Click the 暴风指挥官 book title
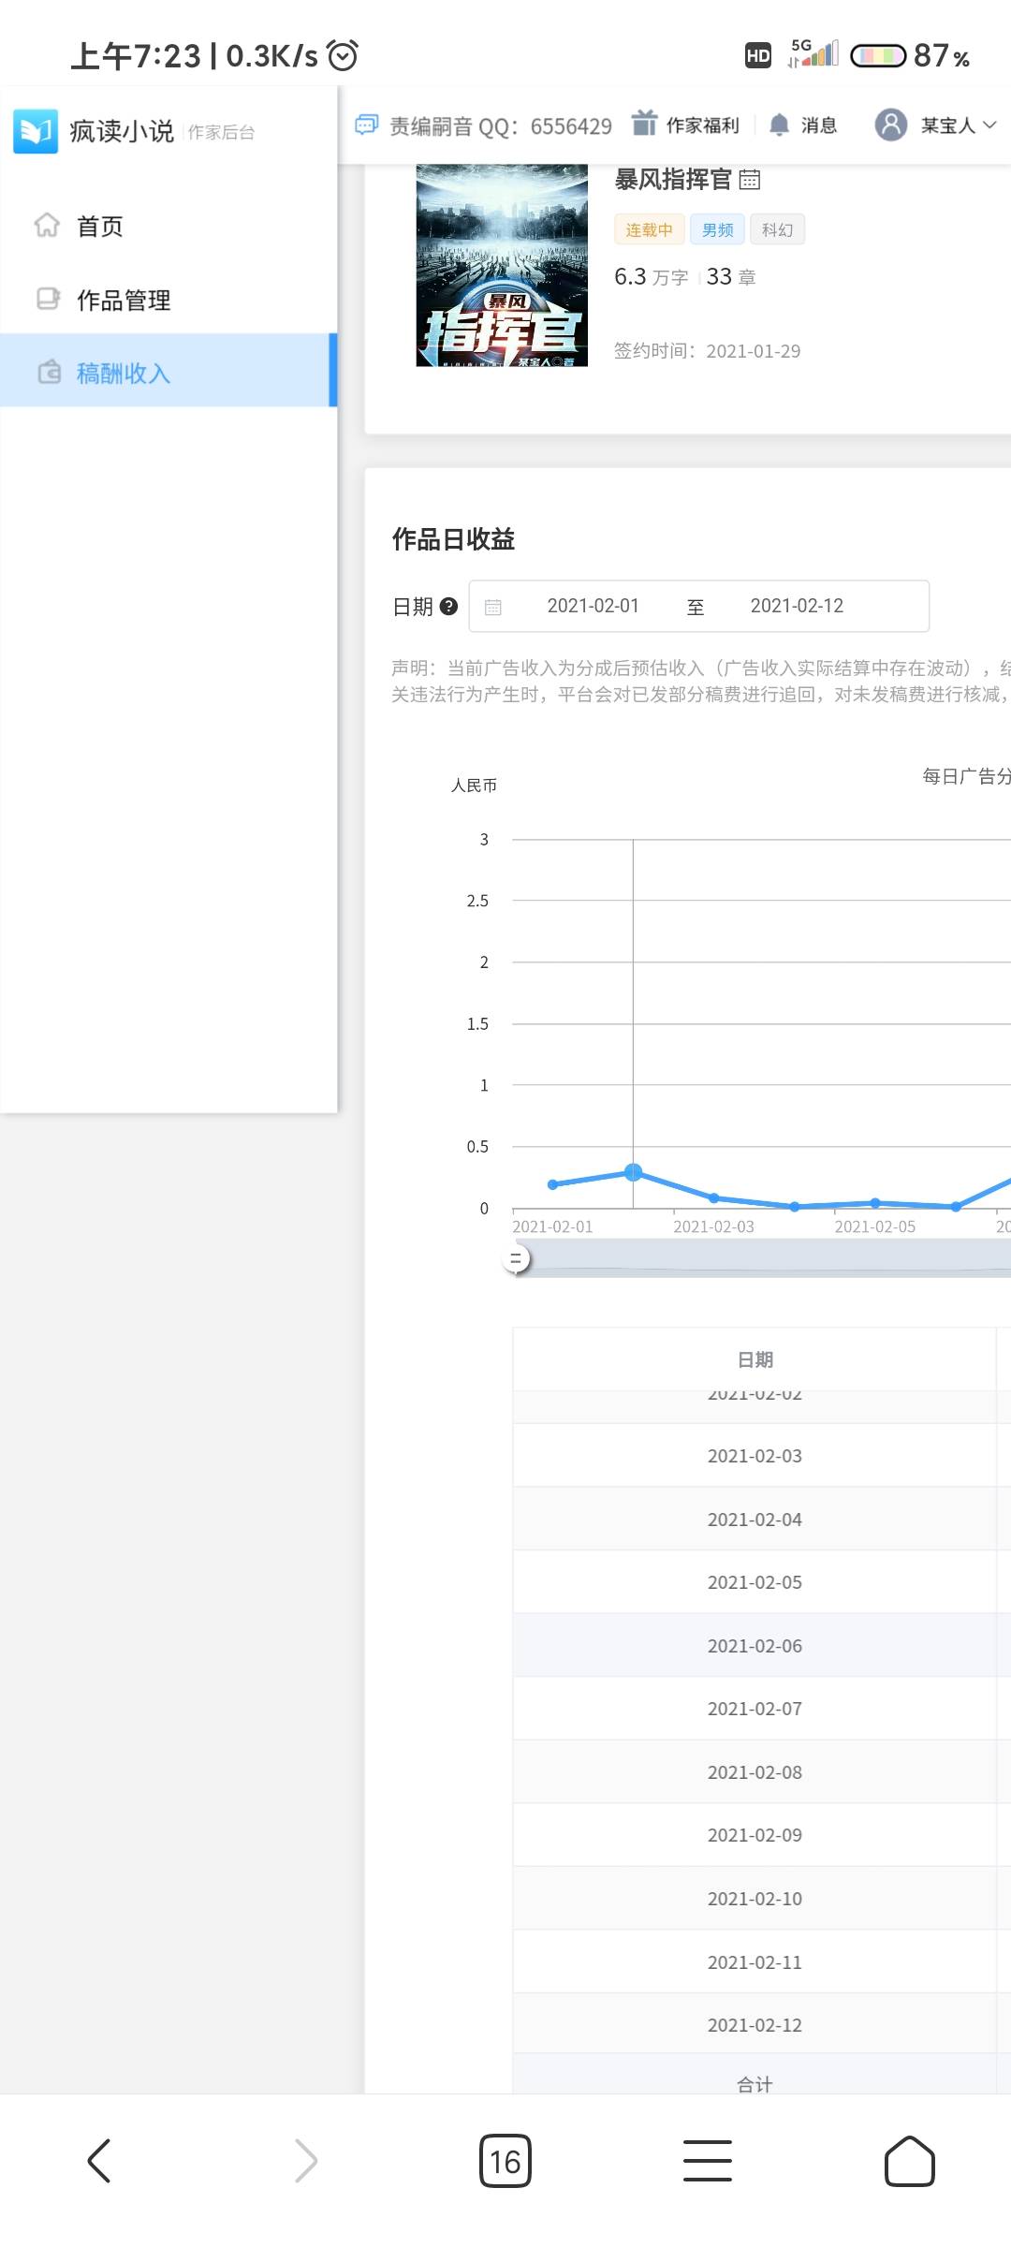The image size is (1011, 2247). [x=672, y=180]
